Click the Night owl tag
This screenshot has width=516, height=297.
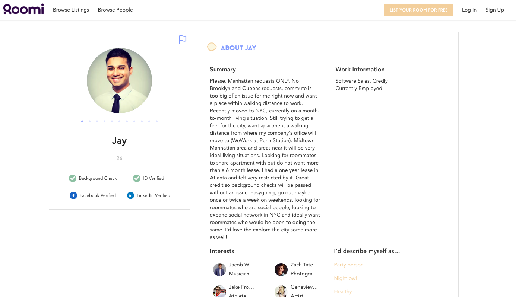[345, 278]
